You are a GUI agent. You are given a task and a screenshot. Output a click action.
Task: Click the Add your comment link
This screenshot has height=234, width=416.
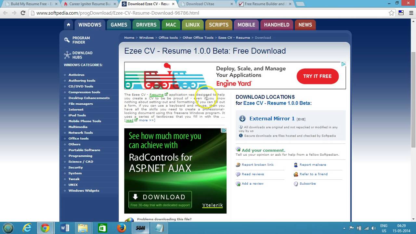pos(264,150)
